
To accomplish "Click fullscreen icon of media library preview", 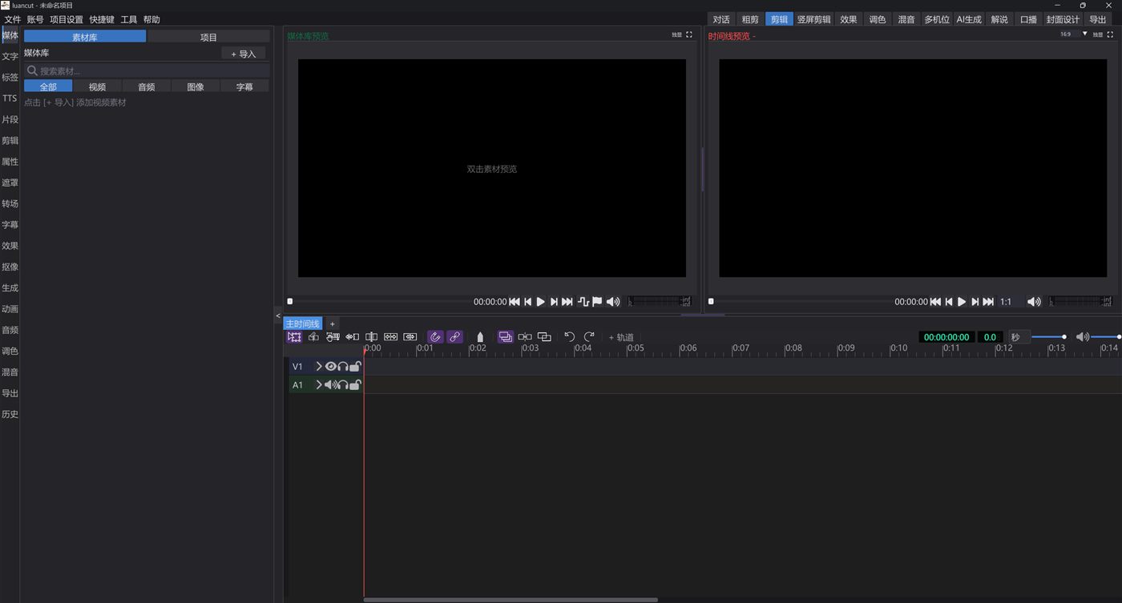I will 689,34.
